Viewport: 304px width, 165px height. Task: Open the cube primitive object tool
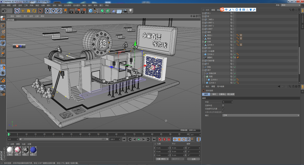pos(91,11)
